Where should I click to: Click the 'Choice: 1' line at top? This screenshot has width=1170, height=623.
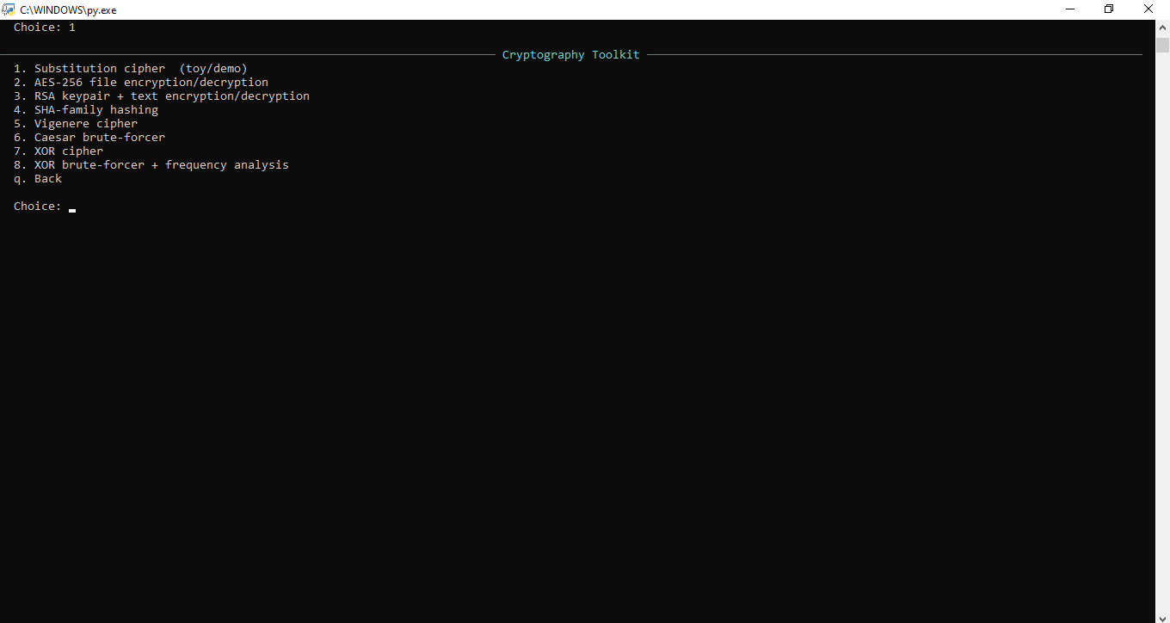45,28
